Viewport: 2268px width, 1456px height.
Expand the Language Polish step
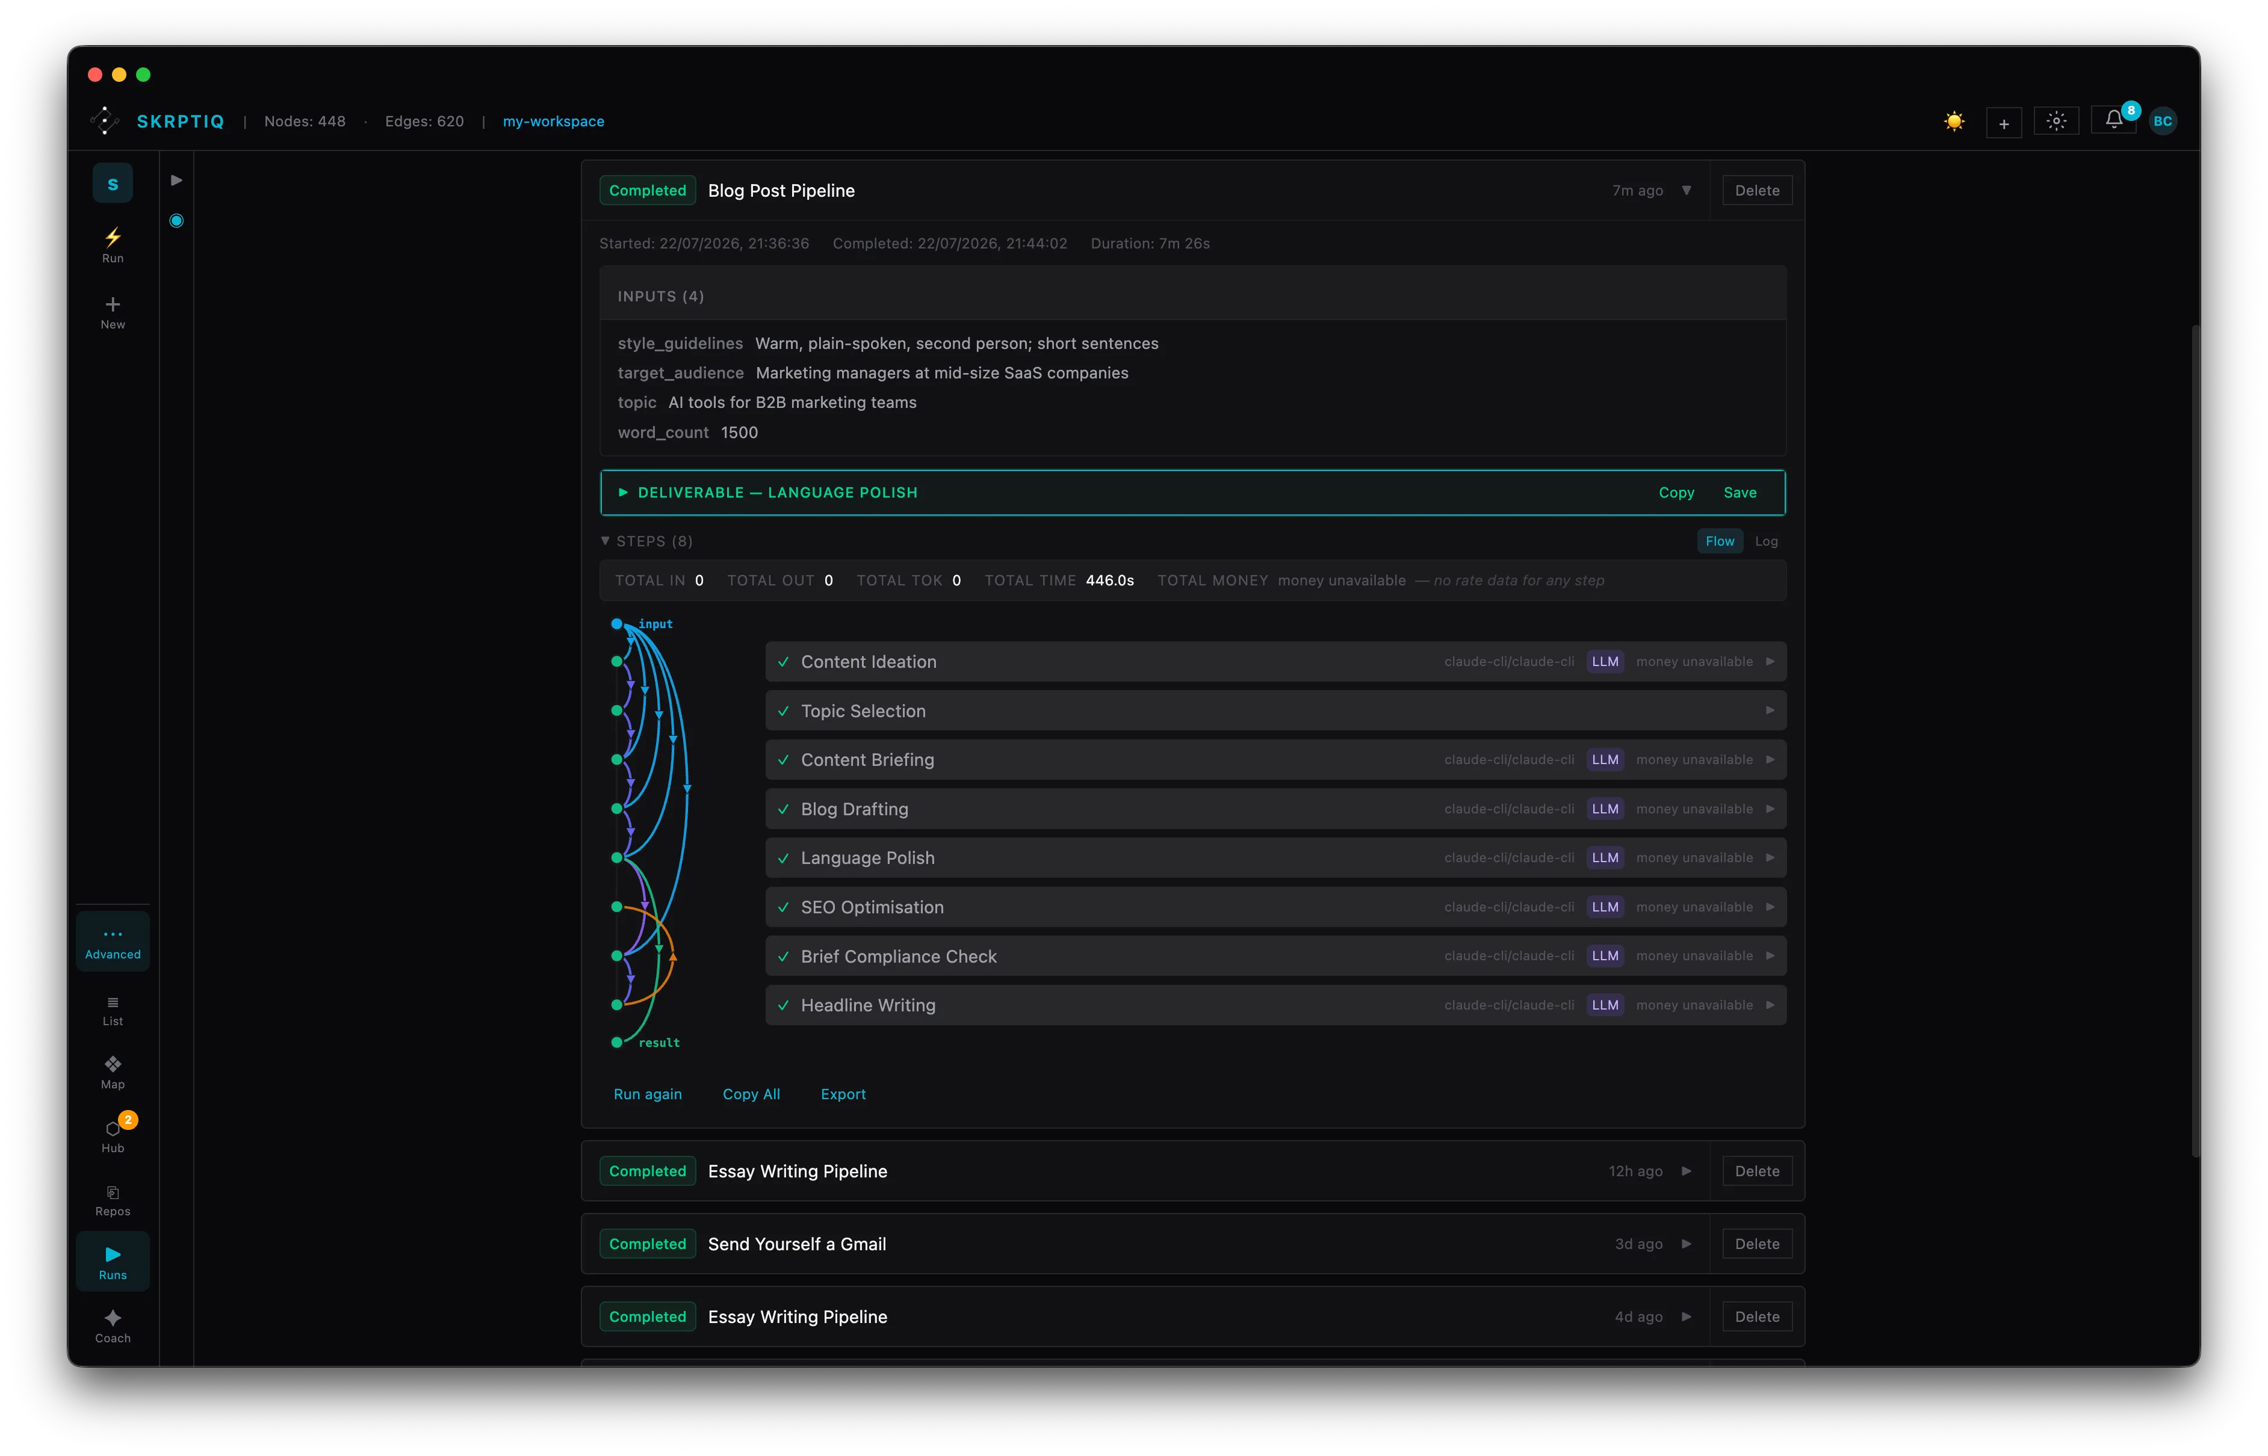[1770, 859]
